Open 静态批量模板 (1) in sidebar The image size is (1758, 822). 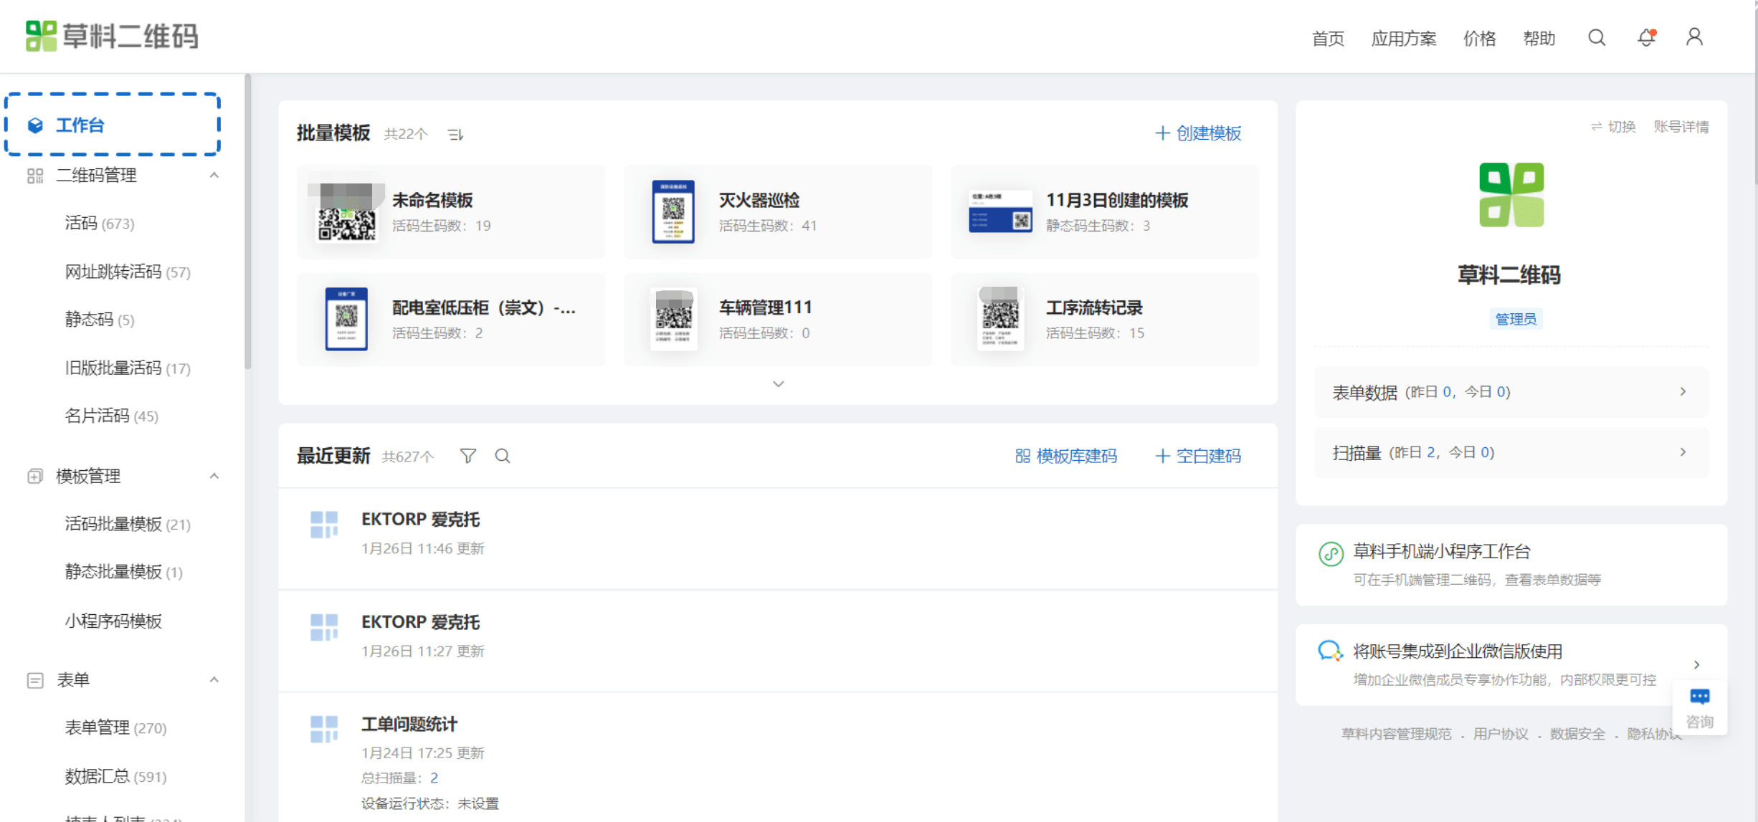click(x=124, y=572)
